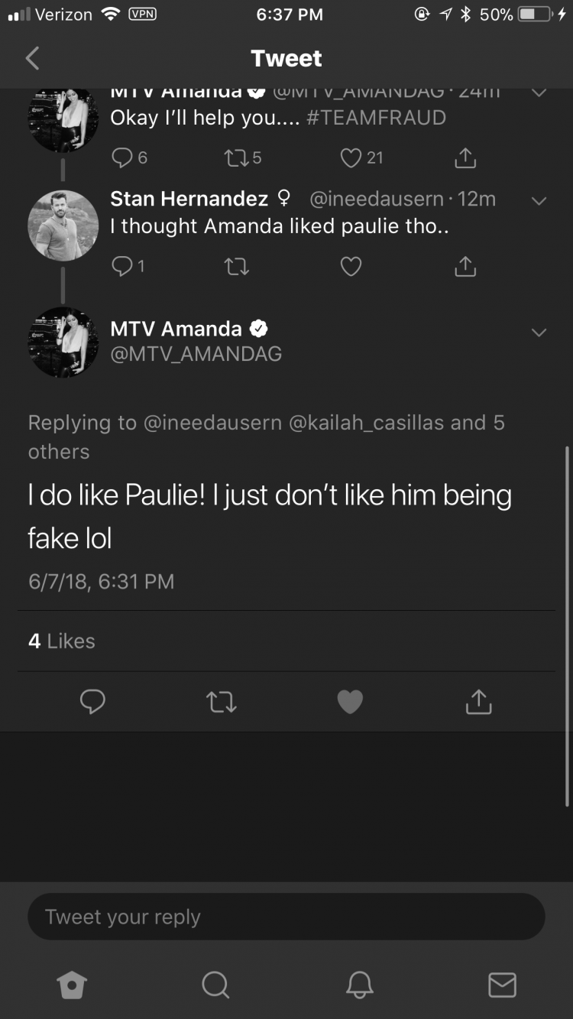Retweet Stan Hernandez's tweet
This screenshot has width=573, height=1019.
pos(236,266)
